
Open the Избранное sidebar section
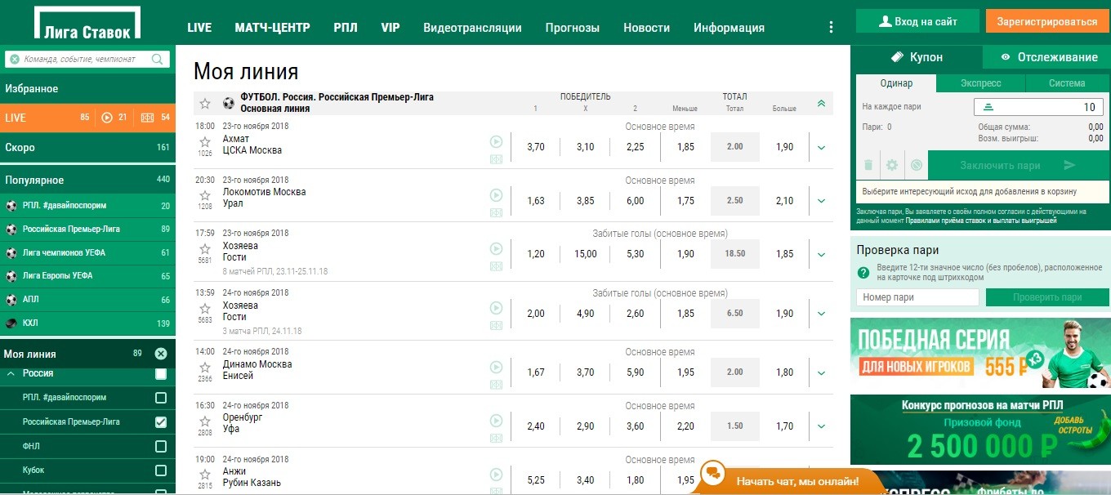[x=87, y=88]
